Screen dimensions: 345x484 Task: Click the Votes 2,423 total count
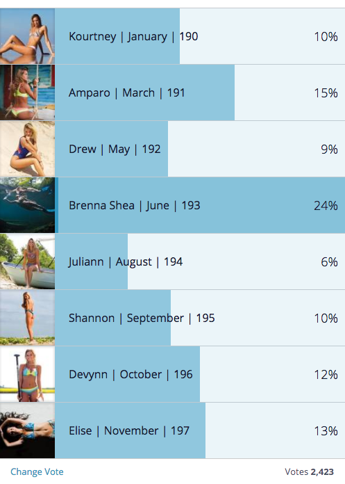(x=310, y=471)
